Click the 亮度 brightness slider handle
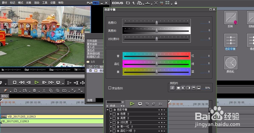The image size is (254, 133). 157,31
